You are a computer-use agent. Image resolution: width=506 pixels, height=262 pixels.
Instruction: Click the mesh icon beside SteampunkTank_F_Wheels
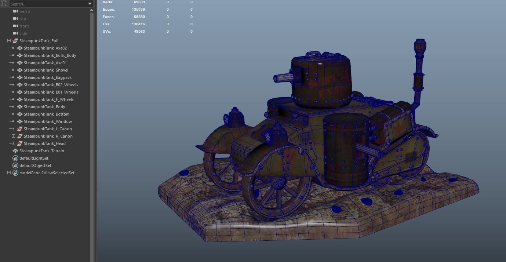pyautogui.click(x=20, y=99)
